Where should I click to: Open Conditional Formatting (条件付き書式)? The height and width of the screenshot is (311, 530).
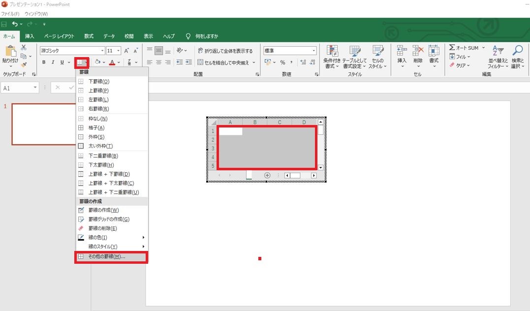[x=332, y=57]
